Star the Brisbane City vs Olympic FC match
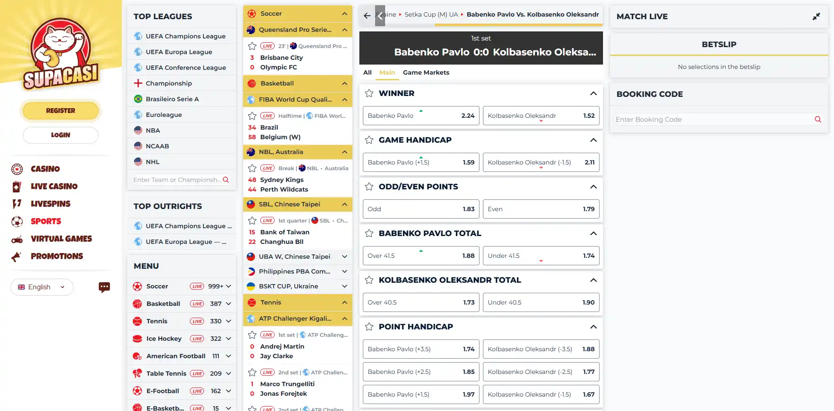 pos(252,46)
